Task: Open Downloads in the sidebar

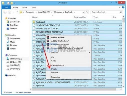Action: tap(15, 22)
